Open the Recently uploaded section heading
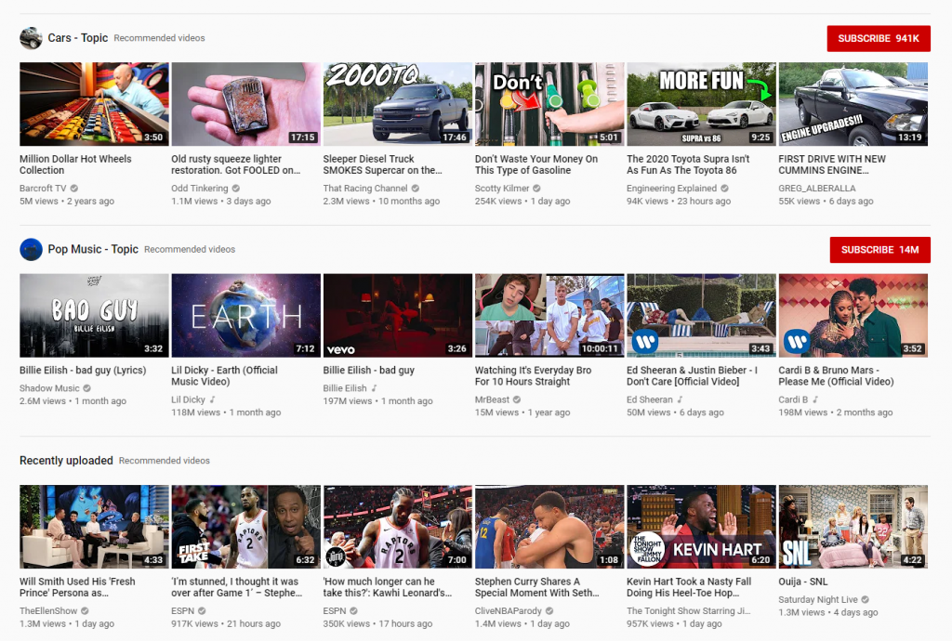 66,460
